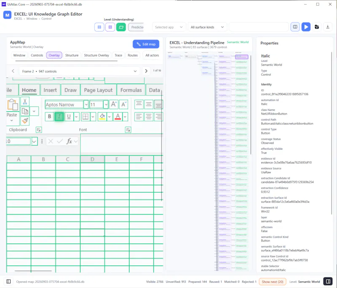The width and height of the screenshot is (337, 288).
Task: Switch to the Routes tab
Action: point(133,55)
